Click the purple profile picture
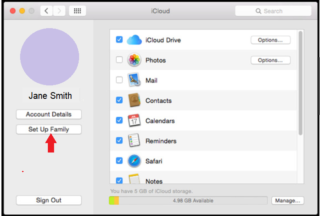The width and height of the screenshot is (320, 216). pos(50,57)
